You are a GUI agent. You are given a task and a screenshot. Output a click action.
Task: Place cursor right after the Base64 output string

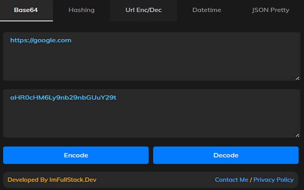[117, 97]
